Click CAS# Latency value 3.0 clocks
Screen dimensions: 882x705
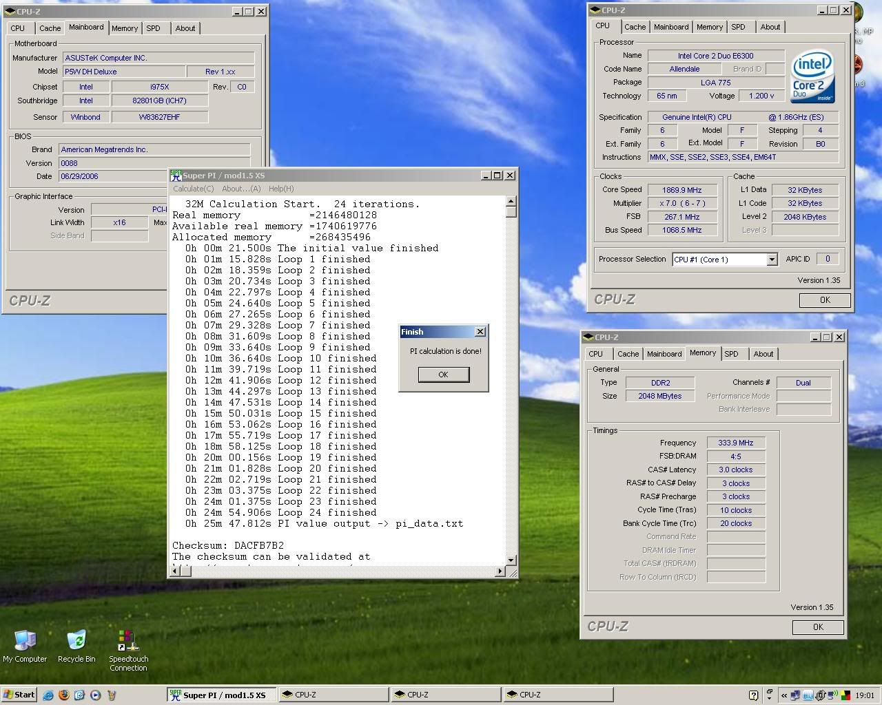pos(736,470)
